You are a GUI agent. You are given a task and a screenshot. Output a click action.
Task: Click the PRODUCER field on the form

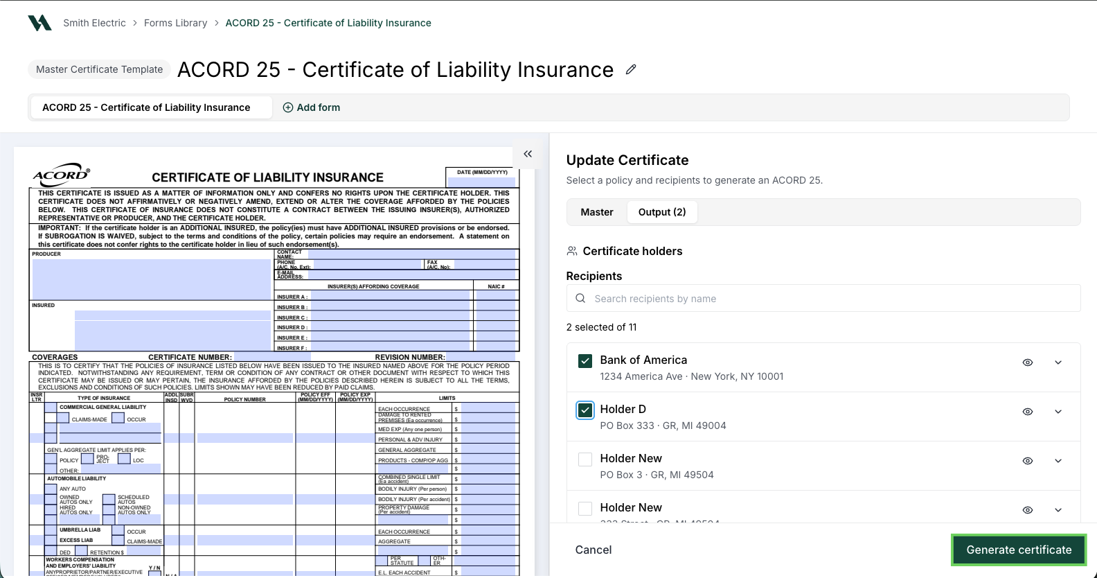tap(151, 279)
